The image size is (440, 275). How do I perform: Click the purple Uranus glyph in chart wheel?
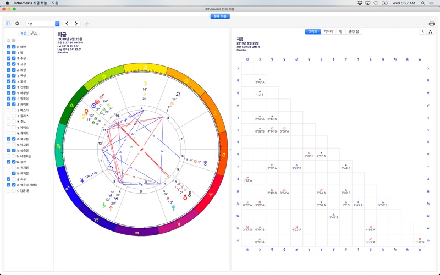[x=206, y=163]
